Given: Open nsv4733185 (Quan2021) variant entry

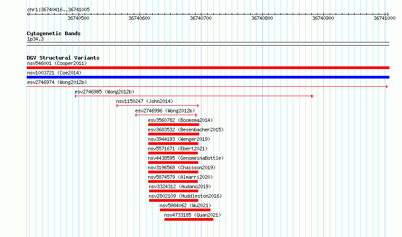Looking at the screenshot, I should 189,219.
